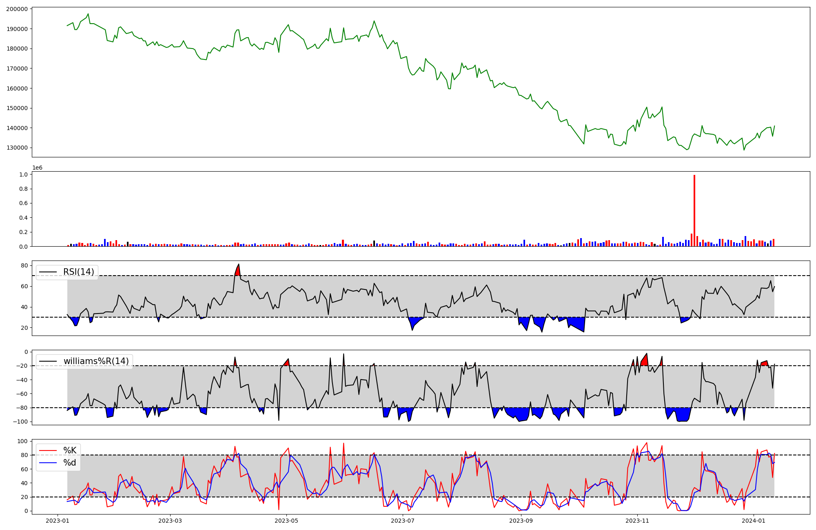Click the blue %d legend line swatch
The width and height of the screenshot is (816, 530).
47,463
